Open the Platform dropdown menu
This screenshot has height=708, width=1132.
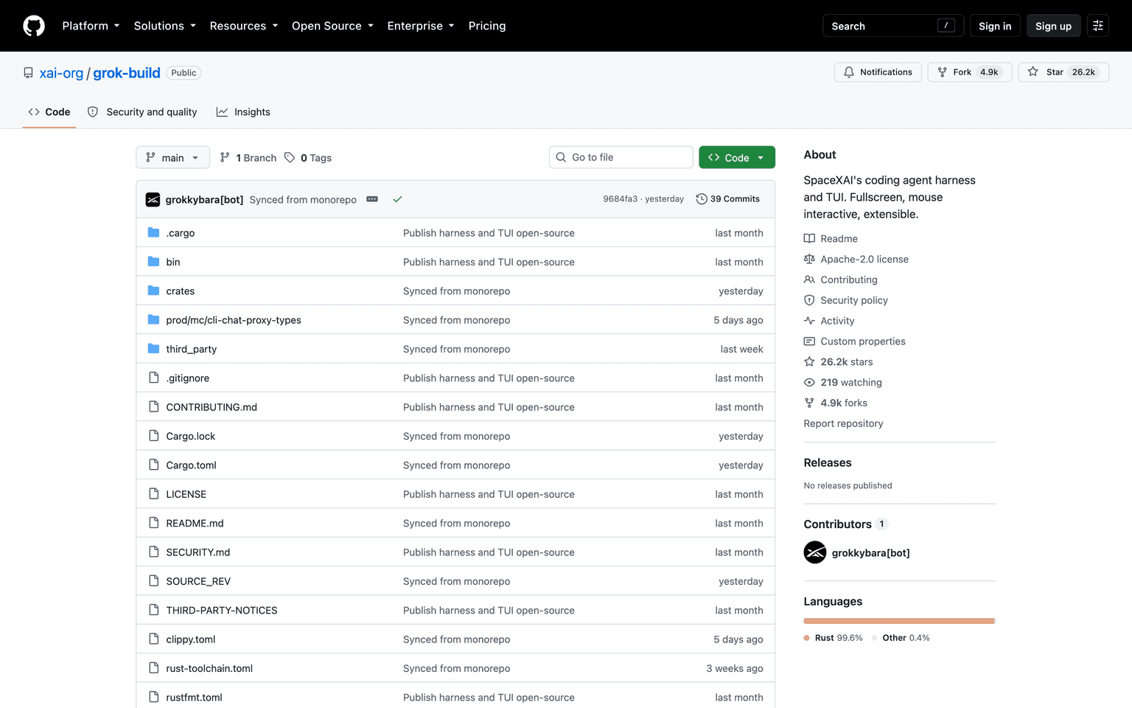point(91,26)
